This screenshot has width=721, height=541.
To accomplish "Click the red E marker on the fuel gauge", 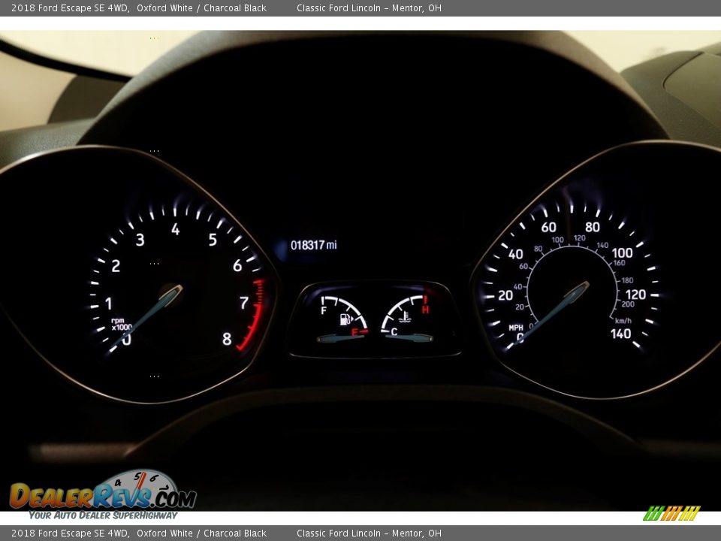I will (355, 331).
